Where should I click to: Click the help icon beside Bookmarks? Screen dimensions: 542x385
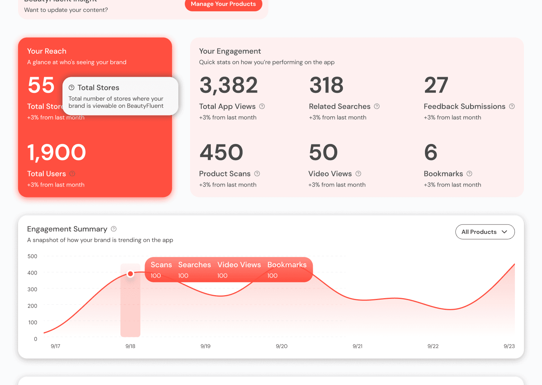point(469,174)
